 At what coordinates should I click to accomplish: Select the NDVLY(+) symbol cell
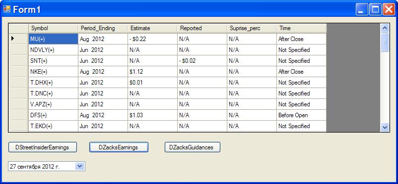[53, 50]
